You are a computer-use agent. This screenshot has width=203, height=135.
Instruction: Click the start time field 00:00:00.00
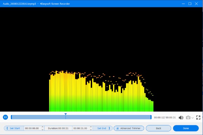(x=32, y=128)
